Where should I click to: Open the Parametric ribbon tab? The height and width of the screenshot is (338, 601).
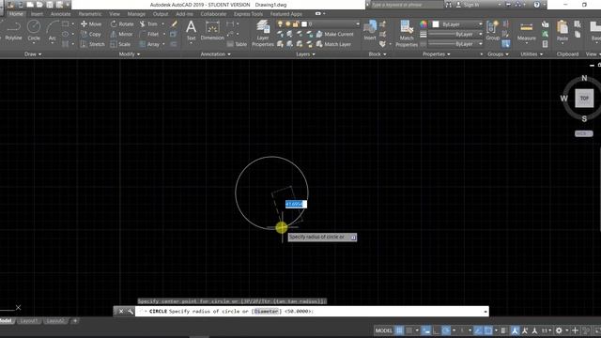[90, 14]
